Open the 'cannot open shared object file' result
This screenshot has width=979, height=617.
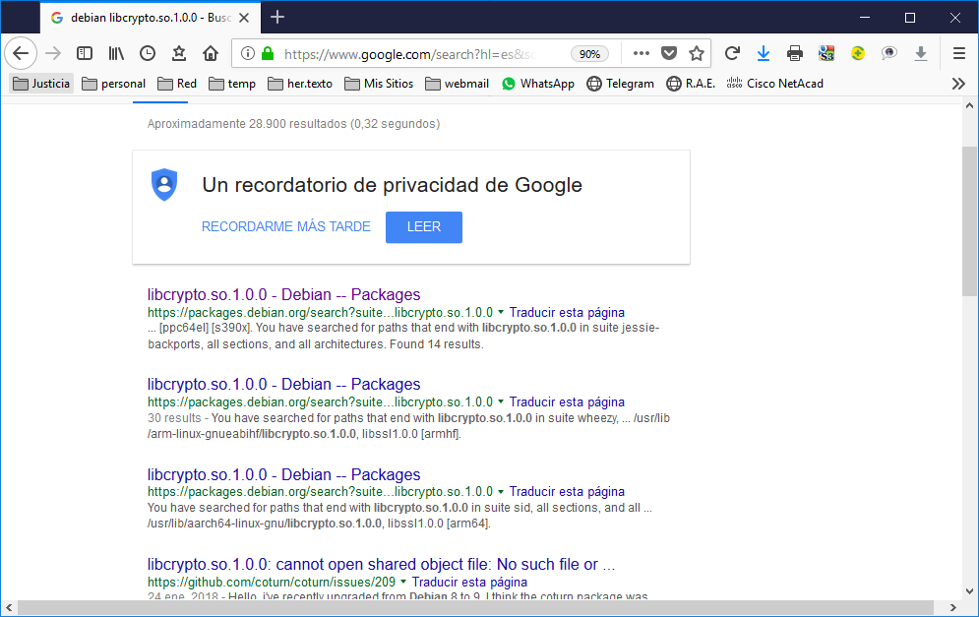coord(382,565)
